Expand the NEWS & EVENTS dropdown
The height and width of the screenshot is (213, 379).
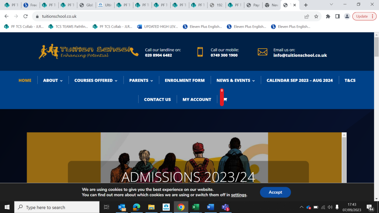click(235, 80)
